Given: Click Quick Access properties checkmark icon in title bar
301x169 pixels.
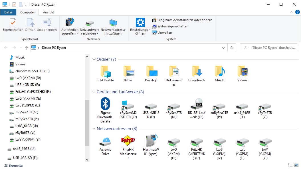Looking at the screenshot, I should 14,4.
